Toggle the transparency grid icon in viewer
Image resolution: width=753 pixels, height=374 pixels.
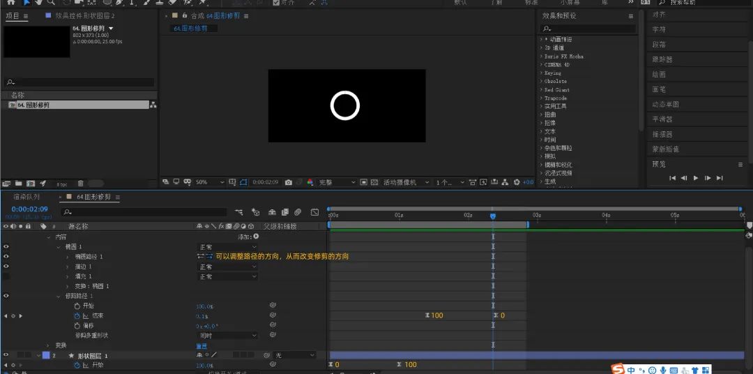[374, 182]
